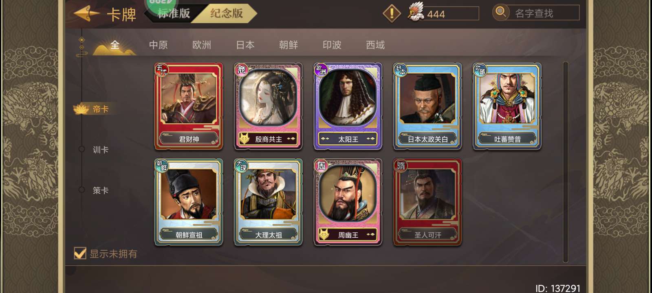652x293 pixels.
Task: Click the card list vertical scrollbar
Action: click(566, 162)
